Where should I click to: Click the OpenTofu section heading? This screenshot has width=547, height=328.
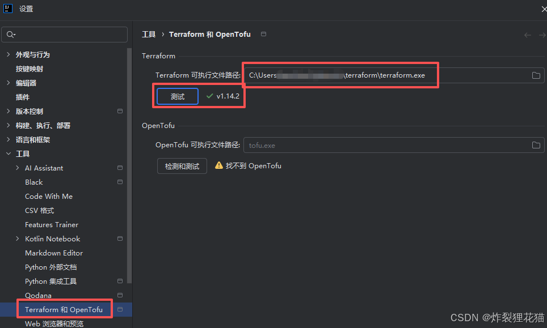click(x=158, y=126)
